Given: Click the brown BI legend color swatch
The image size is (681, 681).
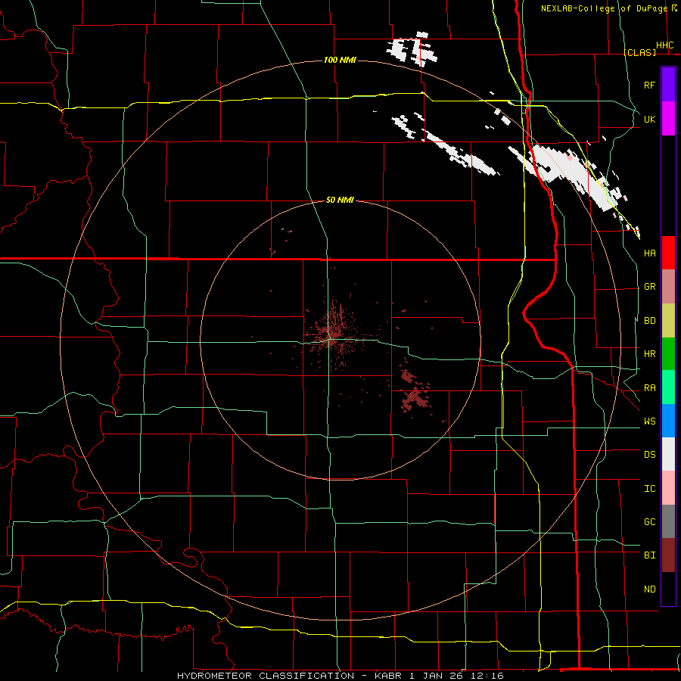Looking at the screenshot, I should click(668, 555).
